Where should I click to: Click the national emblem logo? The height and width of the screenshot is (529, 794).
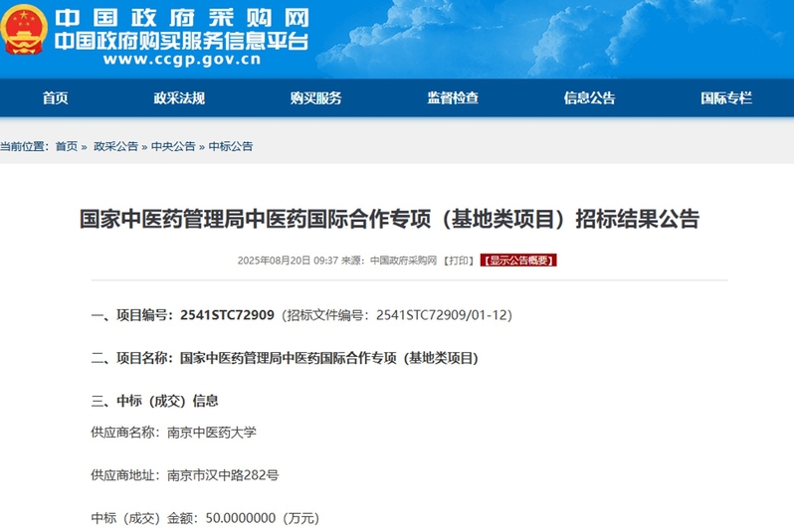pos(24,33)
